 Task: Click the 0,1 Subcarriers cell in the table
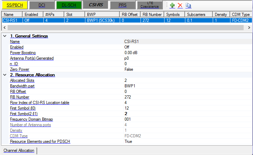(x=199, y=20)
